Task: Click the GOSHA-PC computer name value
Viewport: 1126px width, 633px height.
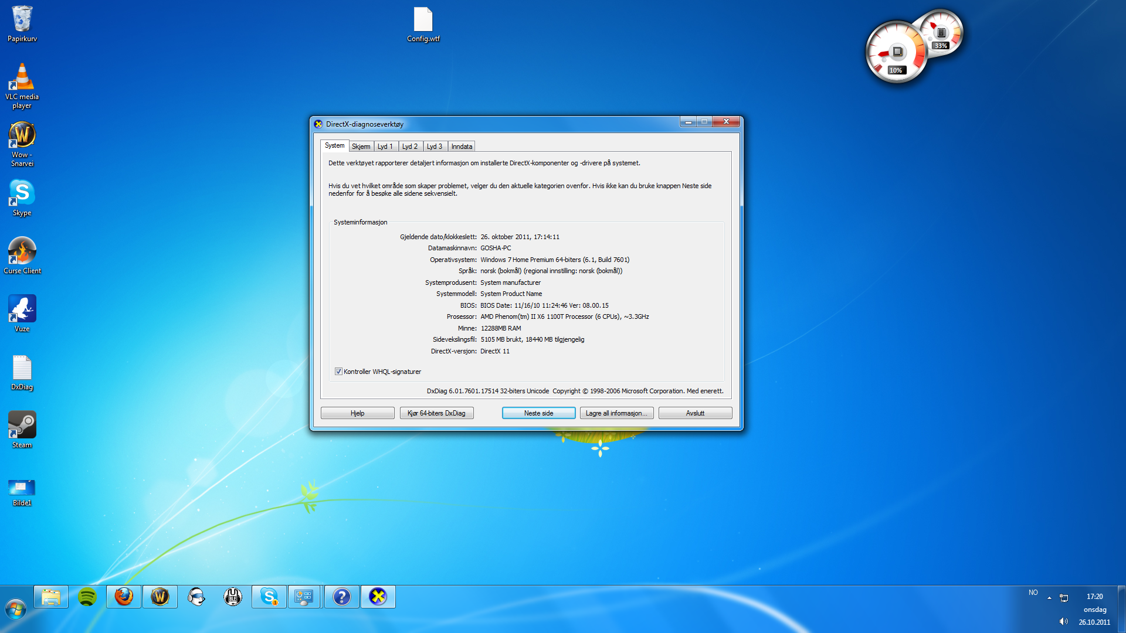Action: click(x=496, y=248)
